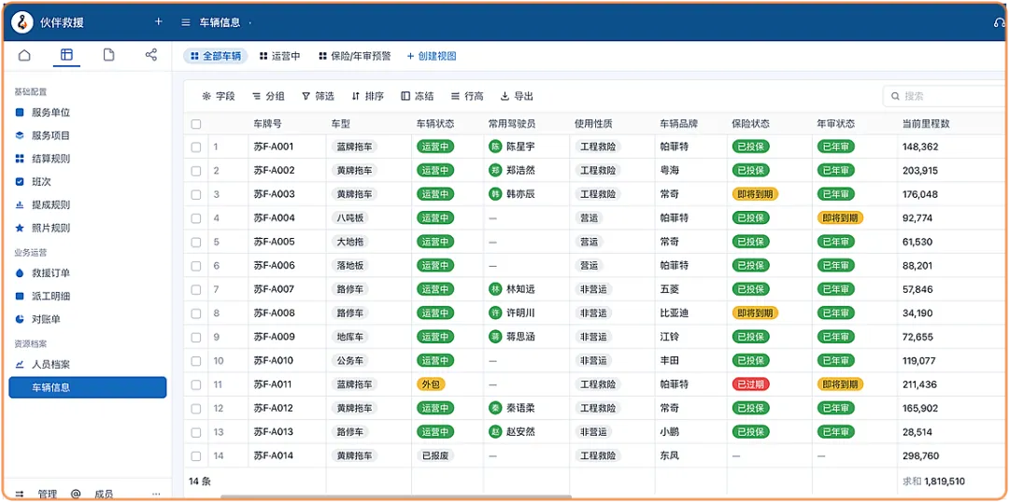This screenshot has width=1009, height=502.
Task: Open the 筛选 filter option
Action: point(318,96)
